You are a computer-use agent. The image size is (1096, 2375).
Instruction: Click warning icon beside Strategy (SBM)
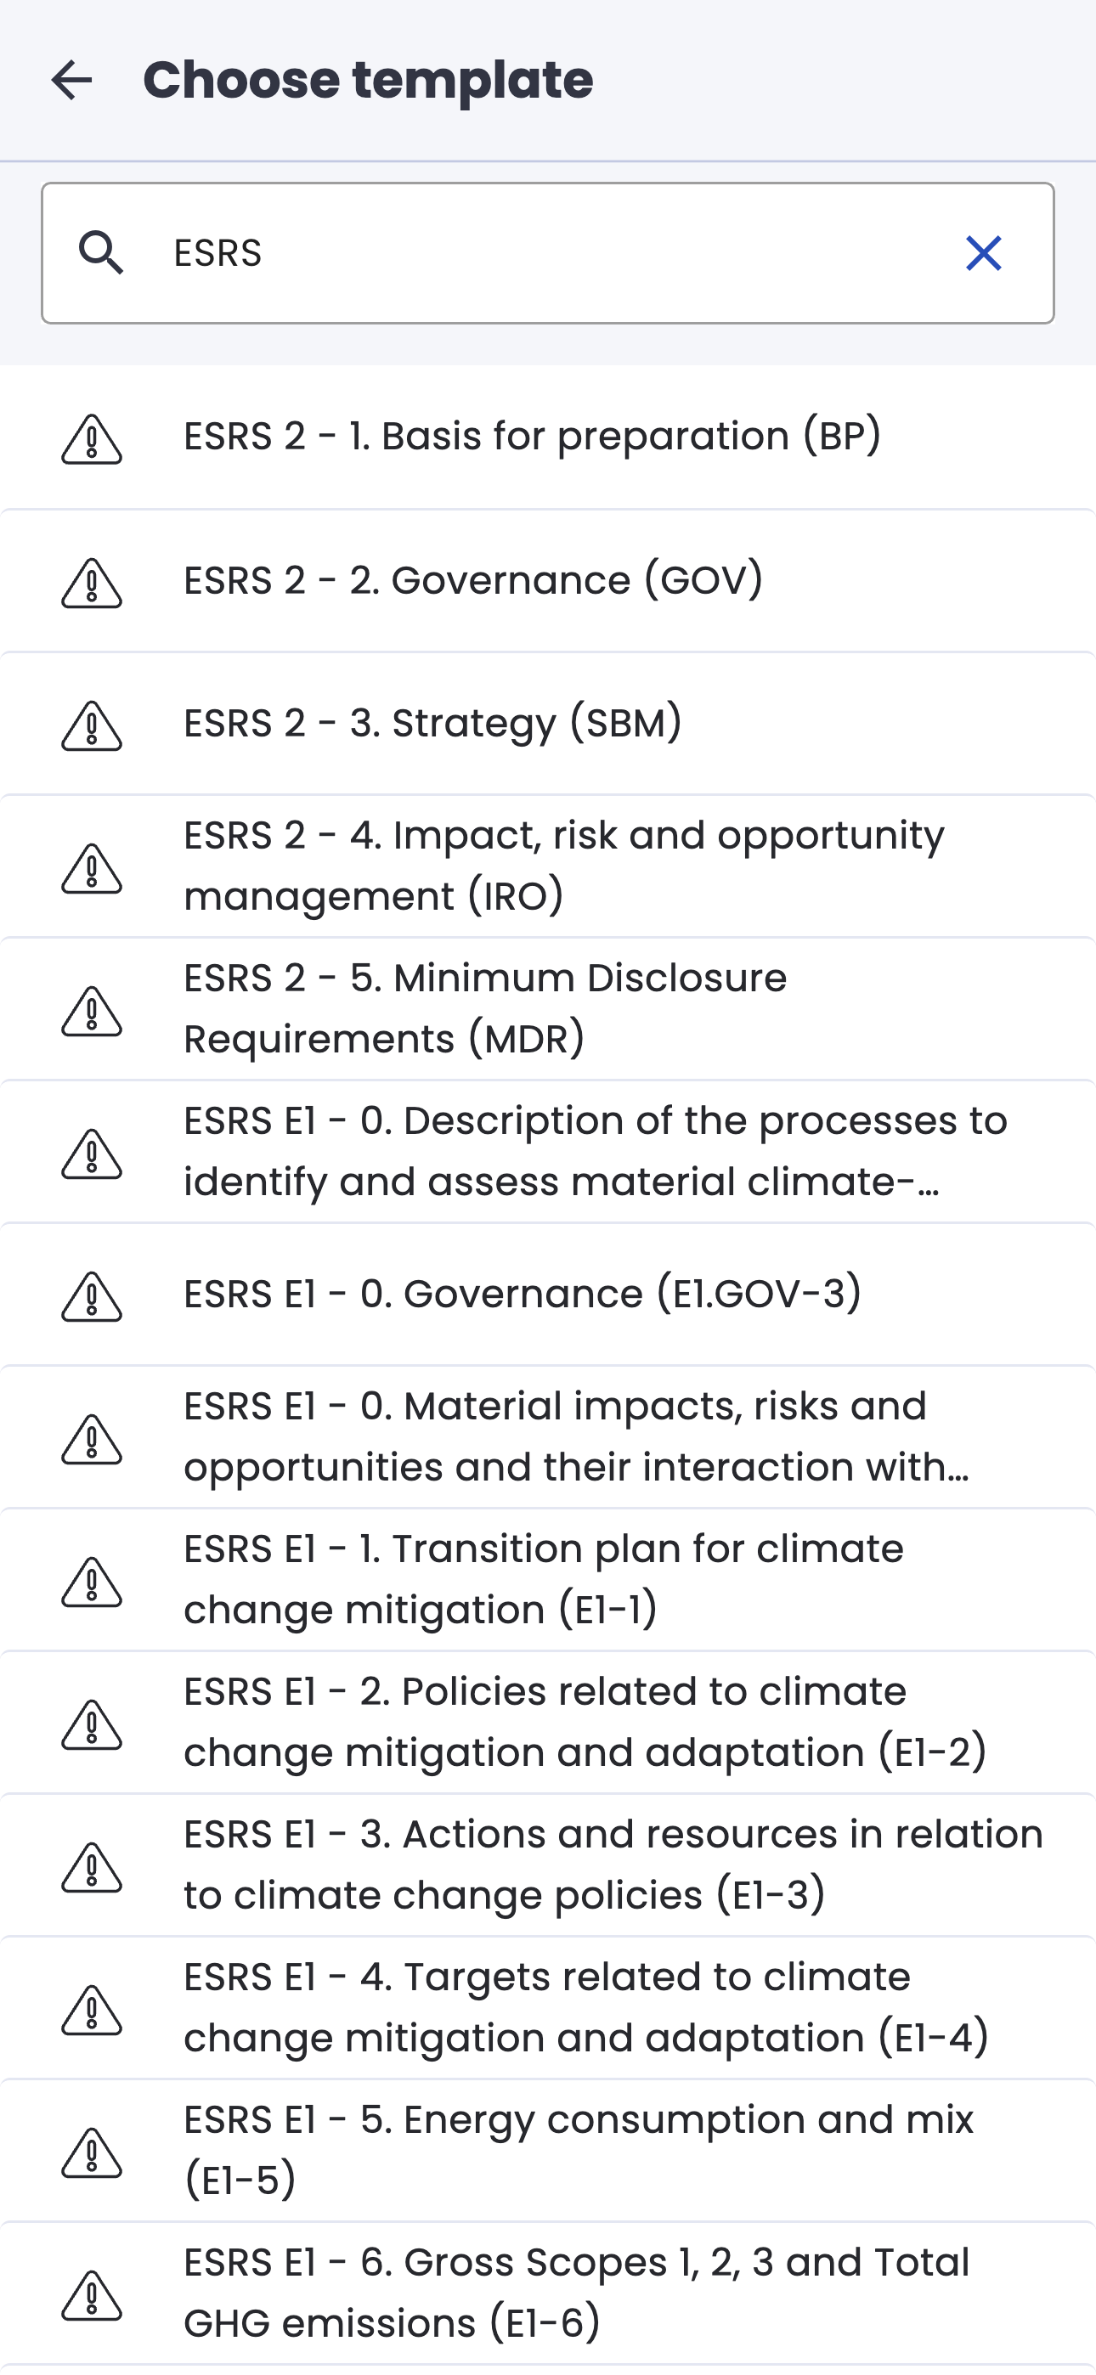(x=92, y=725)
